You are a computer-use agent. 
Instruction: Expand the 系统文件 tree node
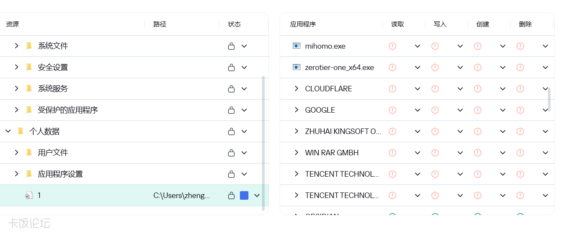coord(17,46)
